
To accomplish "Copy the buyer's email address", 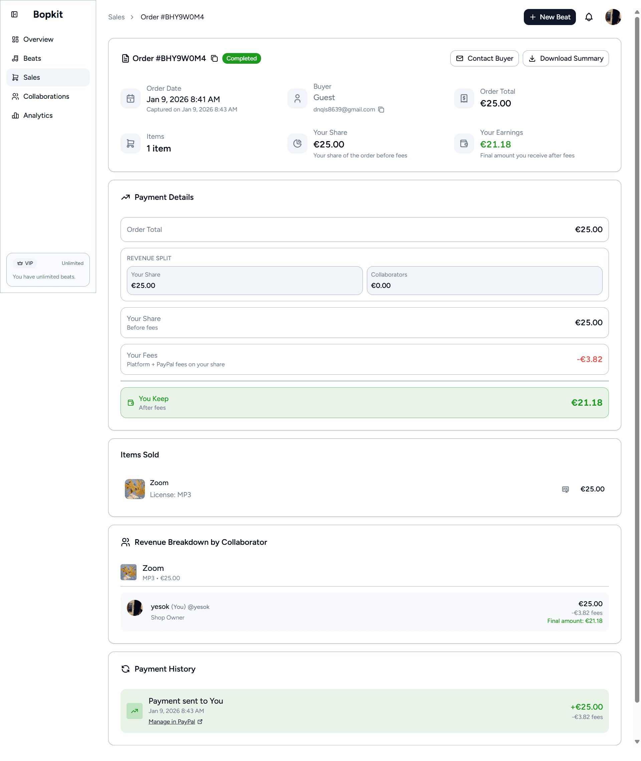I will coord(381,109).
